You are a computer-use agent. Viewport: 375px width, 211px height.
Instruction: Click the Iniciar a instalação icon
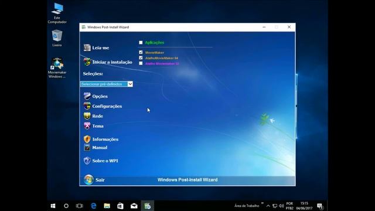pyautogui.click(x=87, y=62)
